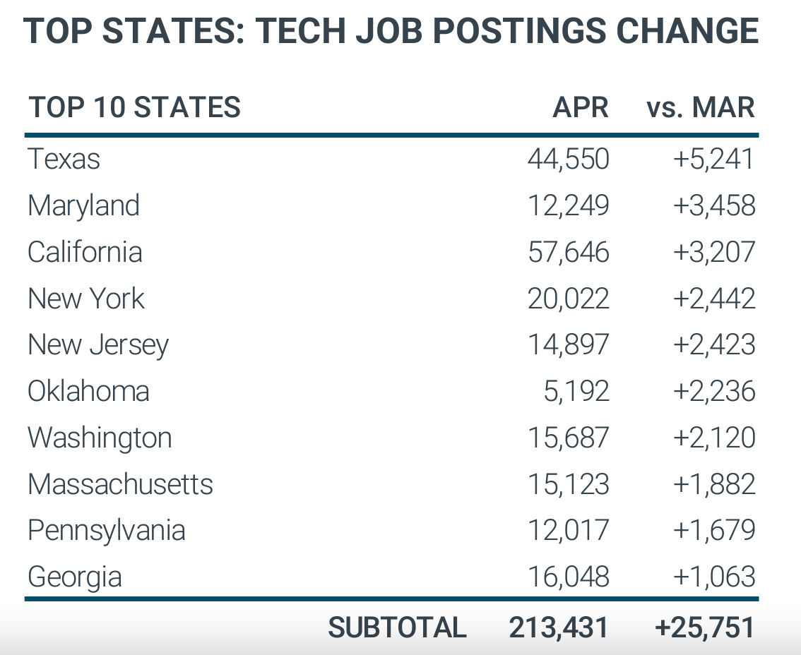801x655 pixels.
Task: Click the +25,751 total change value
Action: click(x=704, y=627)
